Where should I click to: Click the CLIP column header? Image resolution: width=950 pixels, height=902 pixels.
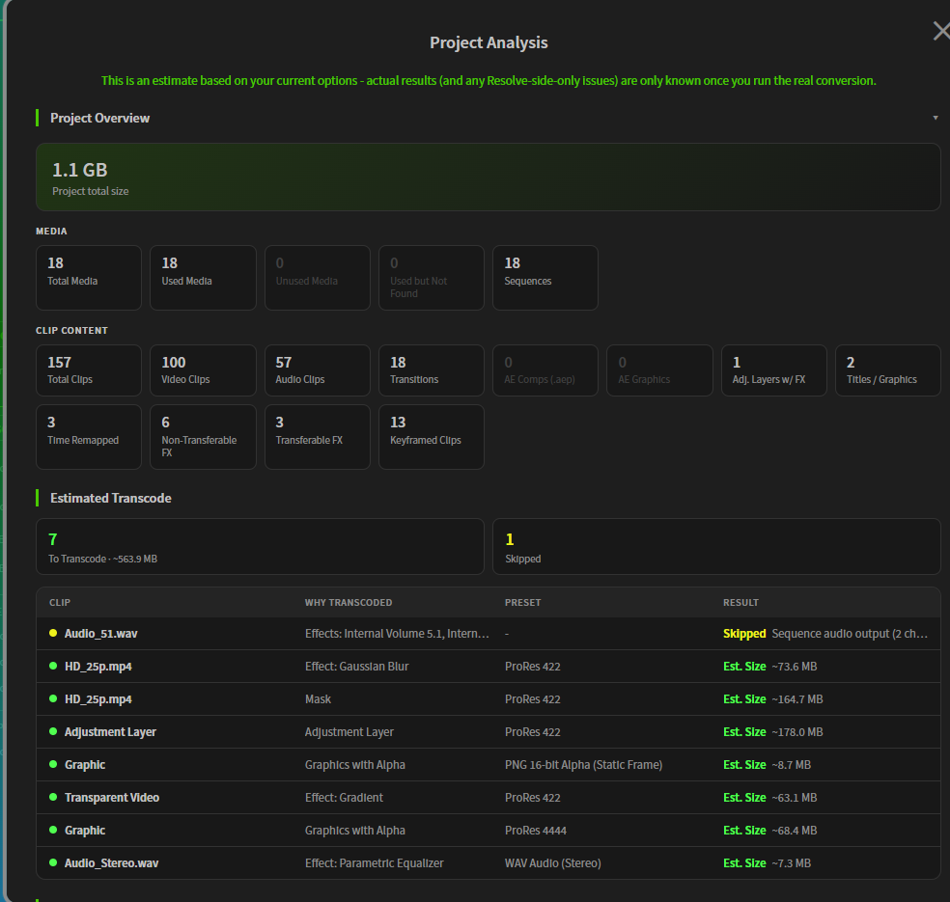60,602
